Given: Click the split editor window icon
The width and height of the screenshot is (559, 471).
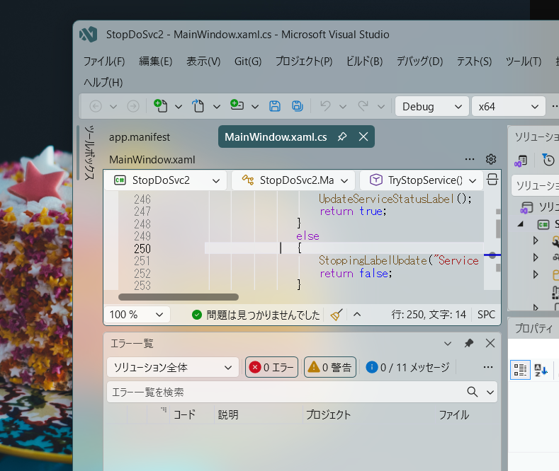Looking at the screenshot, I should click(x=492, y=180).
